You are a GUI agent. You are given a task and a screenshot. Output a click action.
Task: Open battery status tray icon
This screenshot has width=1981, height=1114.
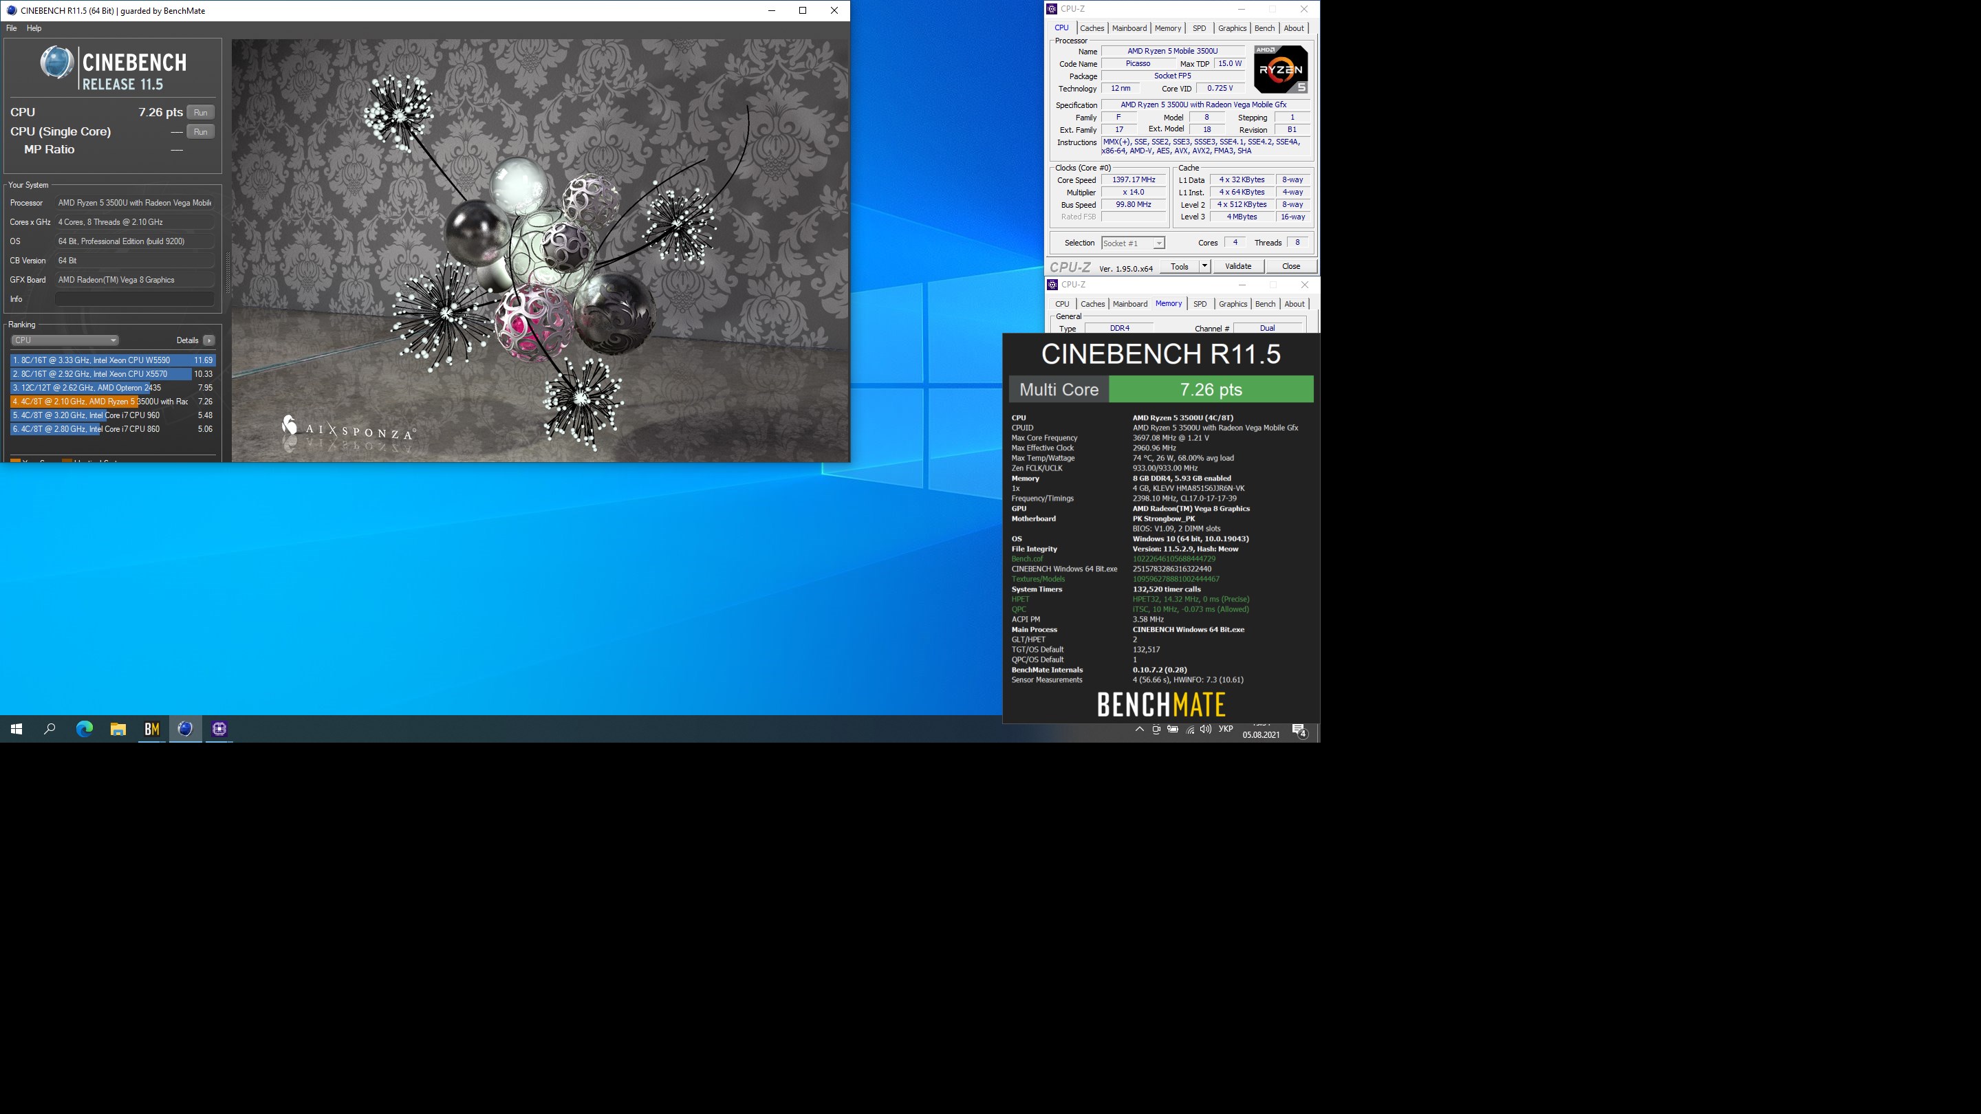click(1173, 730)
